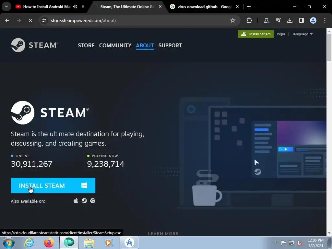Open the Windows Start button
The height and width of the screenshot is (249, 332).
(9, 243)
